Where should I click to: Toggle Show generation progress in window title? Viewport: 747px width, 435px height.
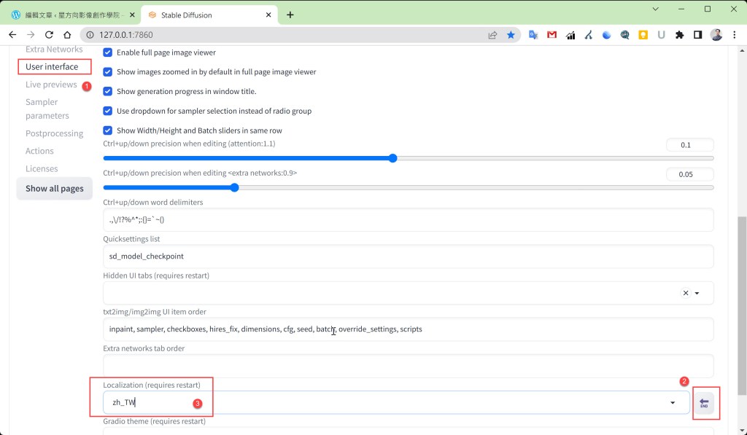(108, 91)
